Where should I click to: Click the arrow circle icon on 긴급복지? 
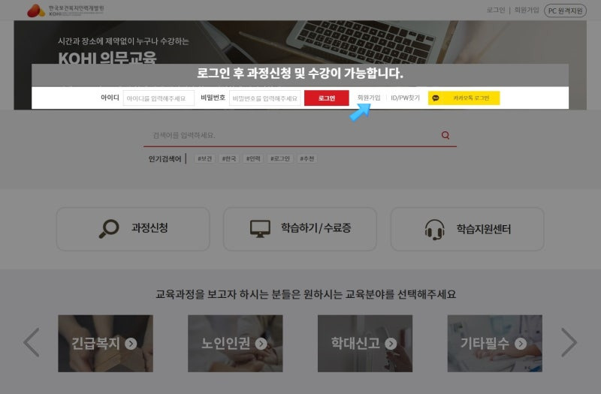(131, 344)
